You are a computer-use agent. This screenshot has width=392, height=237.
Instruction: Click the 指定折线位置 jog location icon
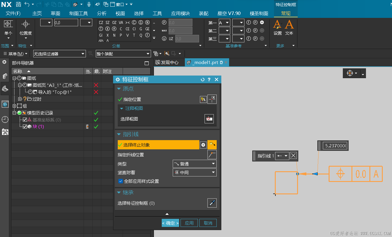(x=212, y=155)
